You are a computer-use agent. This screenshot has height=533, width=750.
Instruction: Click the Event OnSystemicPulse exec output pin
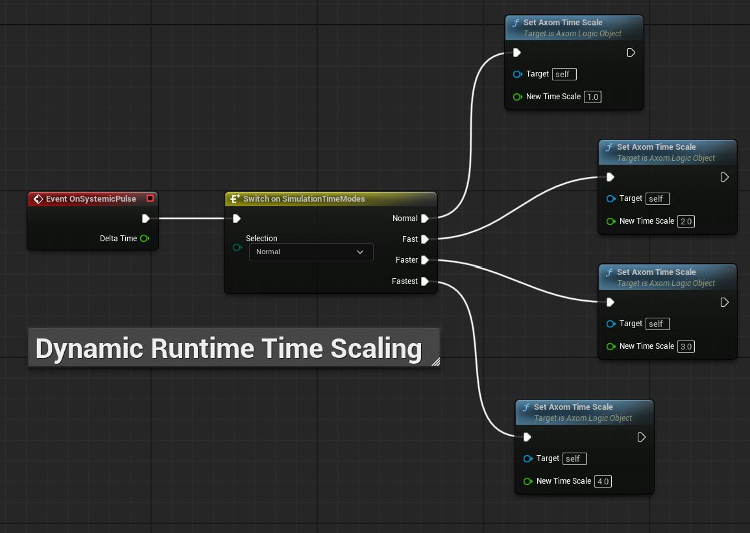[146, 219]
